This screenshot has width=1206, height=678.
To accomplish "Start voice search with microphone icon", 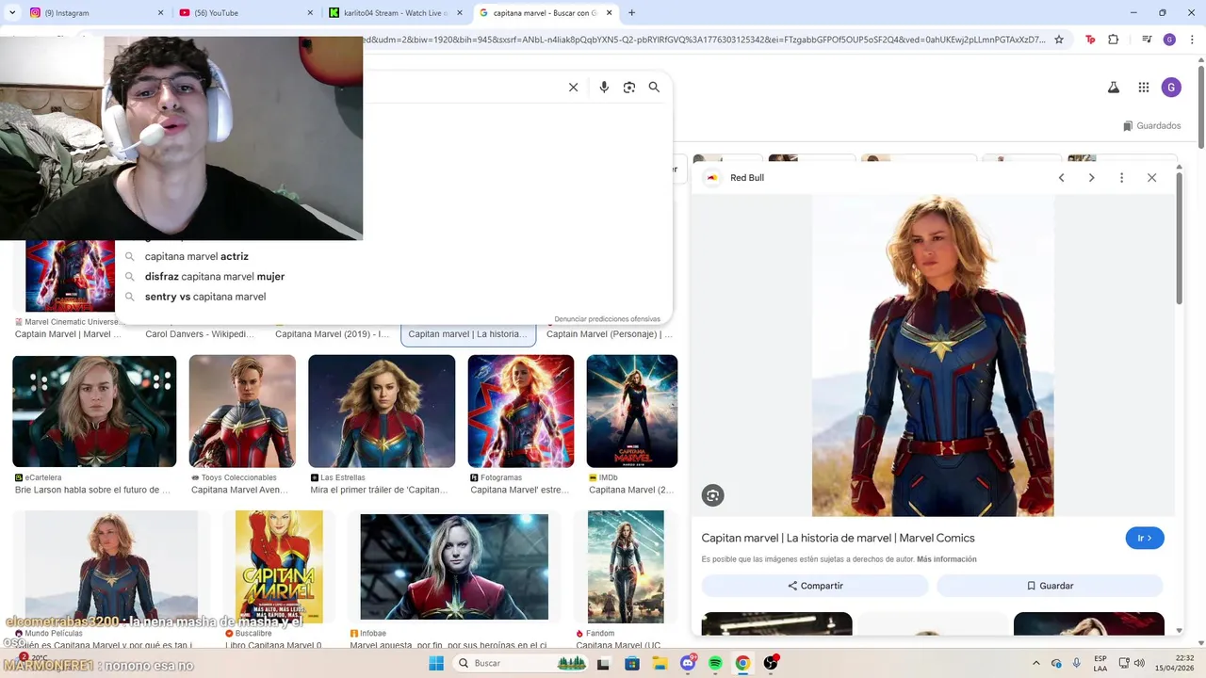I will [x=604, y=88].
